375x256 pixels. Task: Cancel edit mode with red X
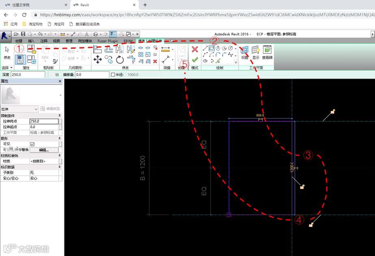pos(195,49)
